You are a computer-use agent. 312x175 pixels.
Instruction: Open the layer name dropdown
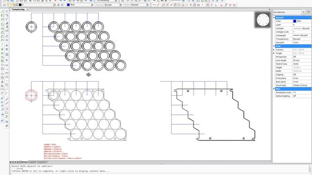54,4
